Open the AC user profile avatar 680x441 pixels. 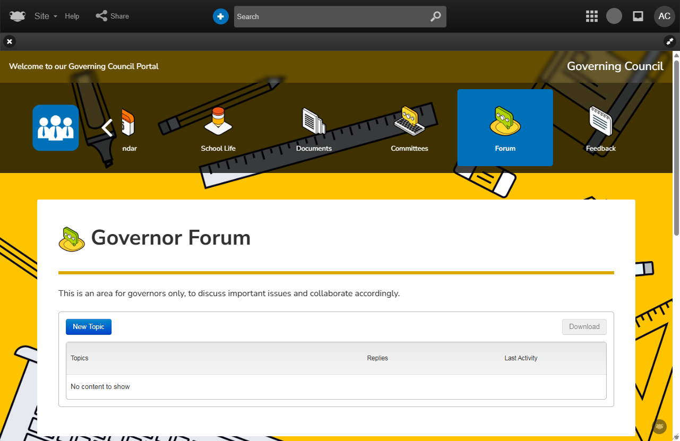(x=664, y=16)
